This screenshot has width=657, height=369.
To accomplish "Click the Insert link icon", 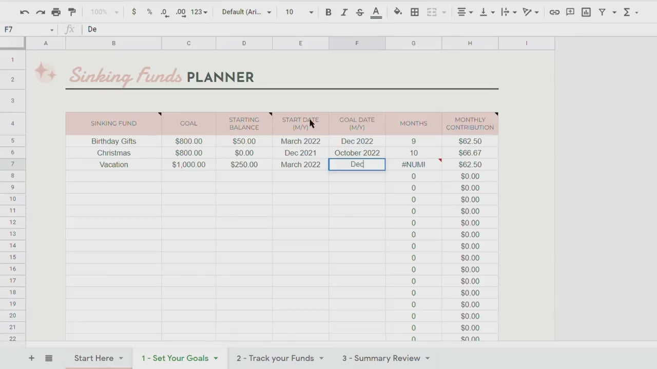I will click(x=554, y=12).
